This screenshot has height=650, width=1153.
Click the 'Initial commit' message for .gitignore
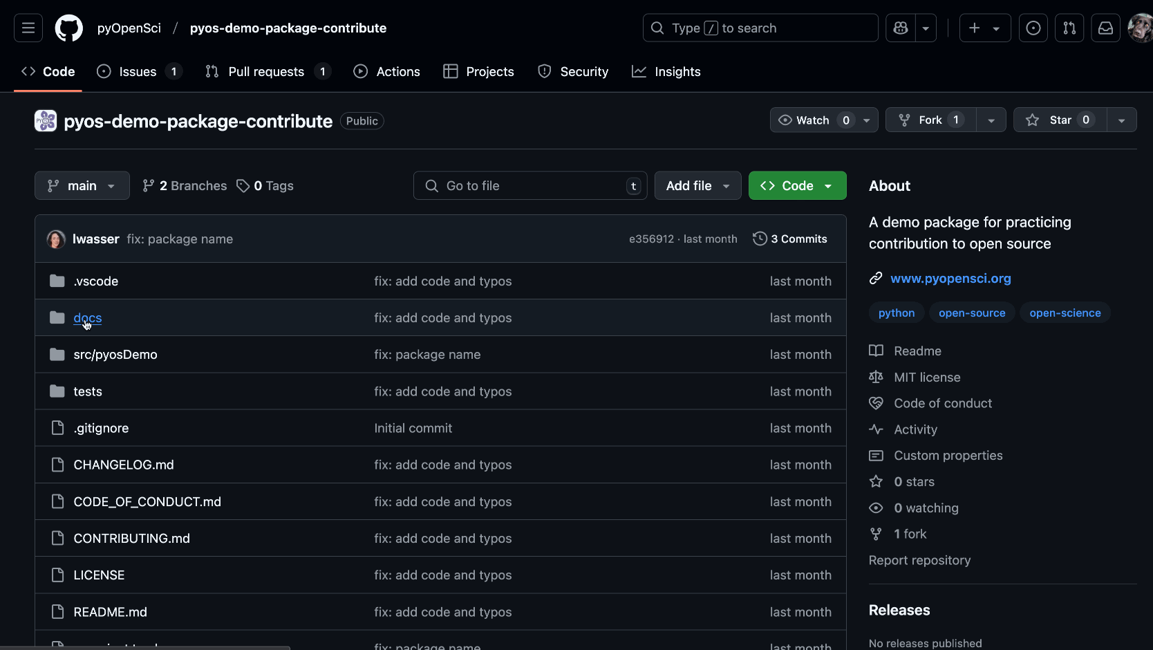[x=413, y=427]
